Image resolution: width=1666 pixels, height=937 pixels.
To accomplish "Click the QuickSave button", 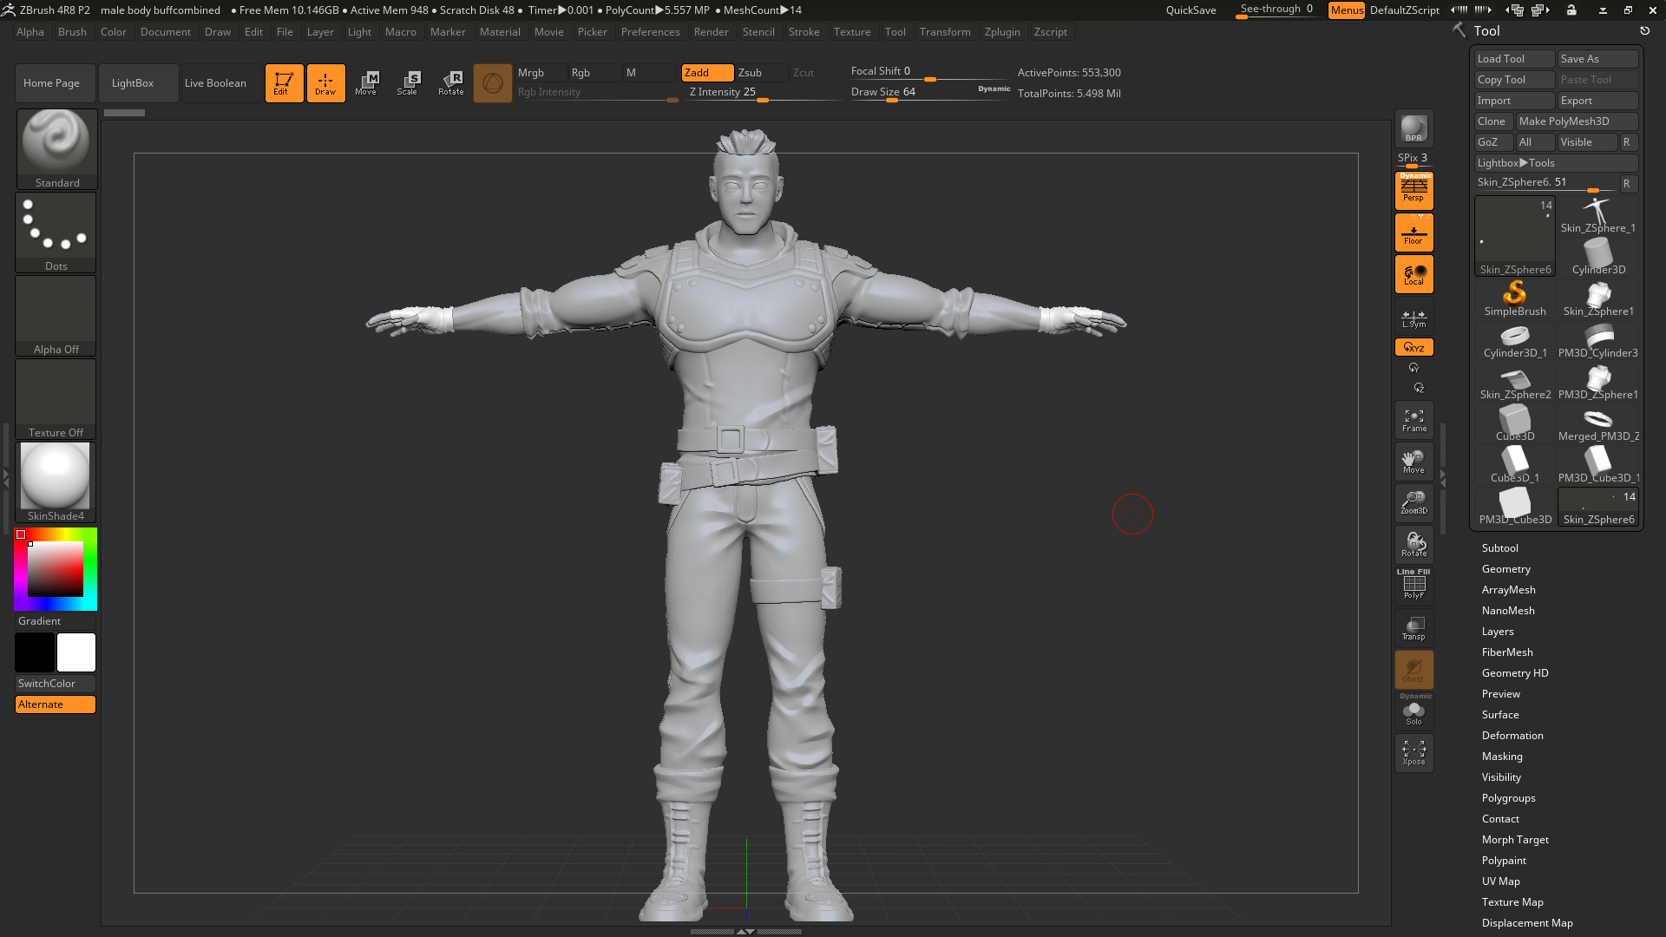I will pos(1190,10).
